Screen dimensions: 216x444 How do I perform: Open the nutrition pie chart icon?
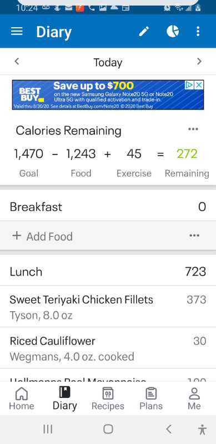[173, 31]
